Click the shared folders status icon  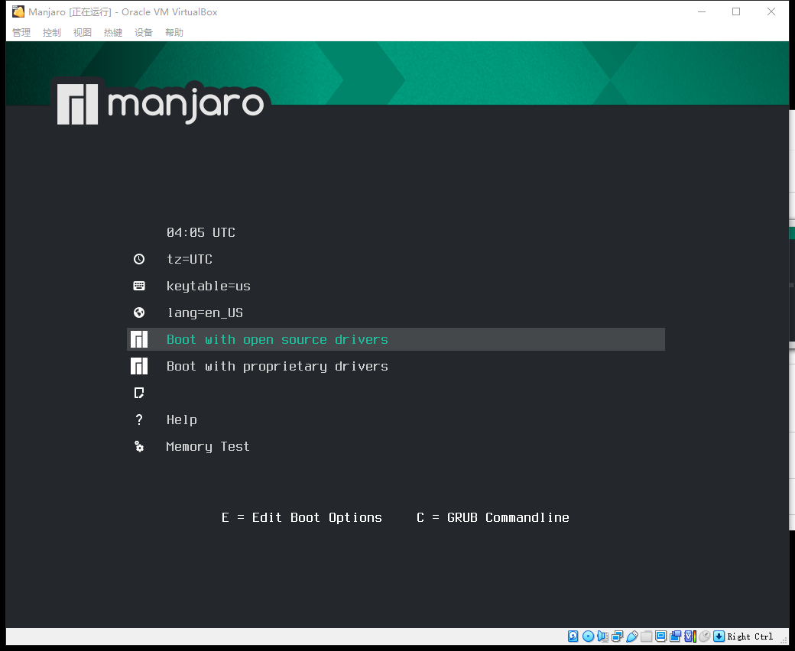[647, 636]
